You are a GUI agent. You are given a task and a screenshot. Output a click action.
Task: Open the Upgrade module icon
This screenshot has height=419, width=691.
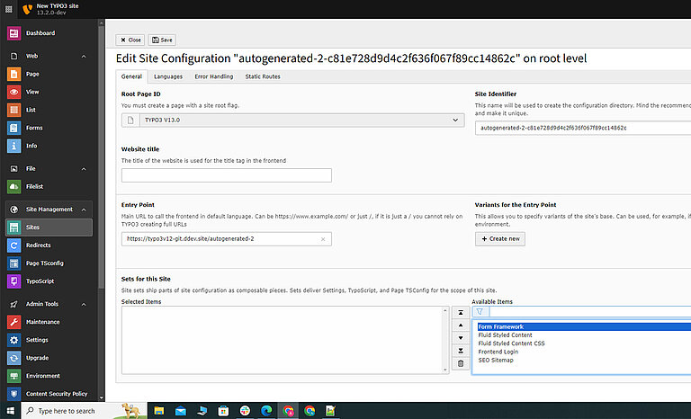(13, 358)
